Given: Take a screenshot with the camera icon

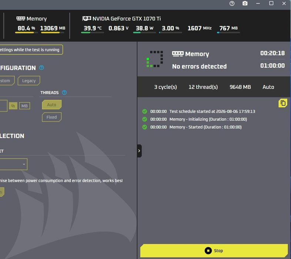Looking at the screenshot, I should pyautogui.click(x=245, y=3).
